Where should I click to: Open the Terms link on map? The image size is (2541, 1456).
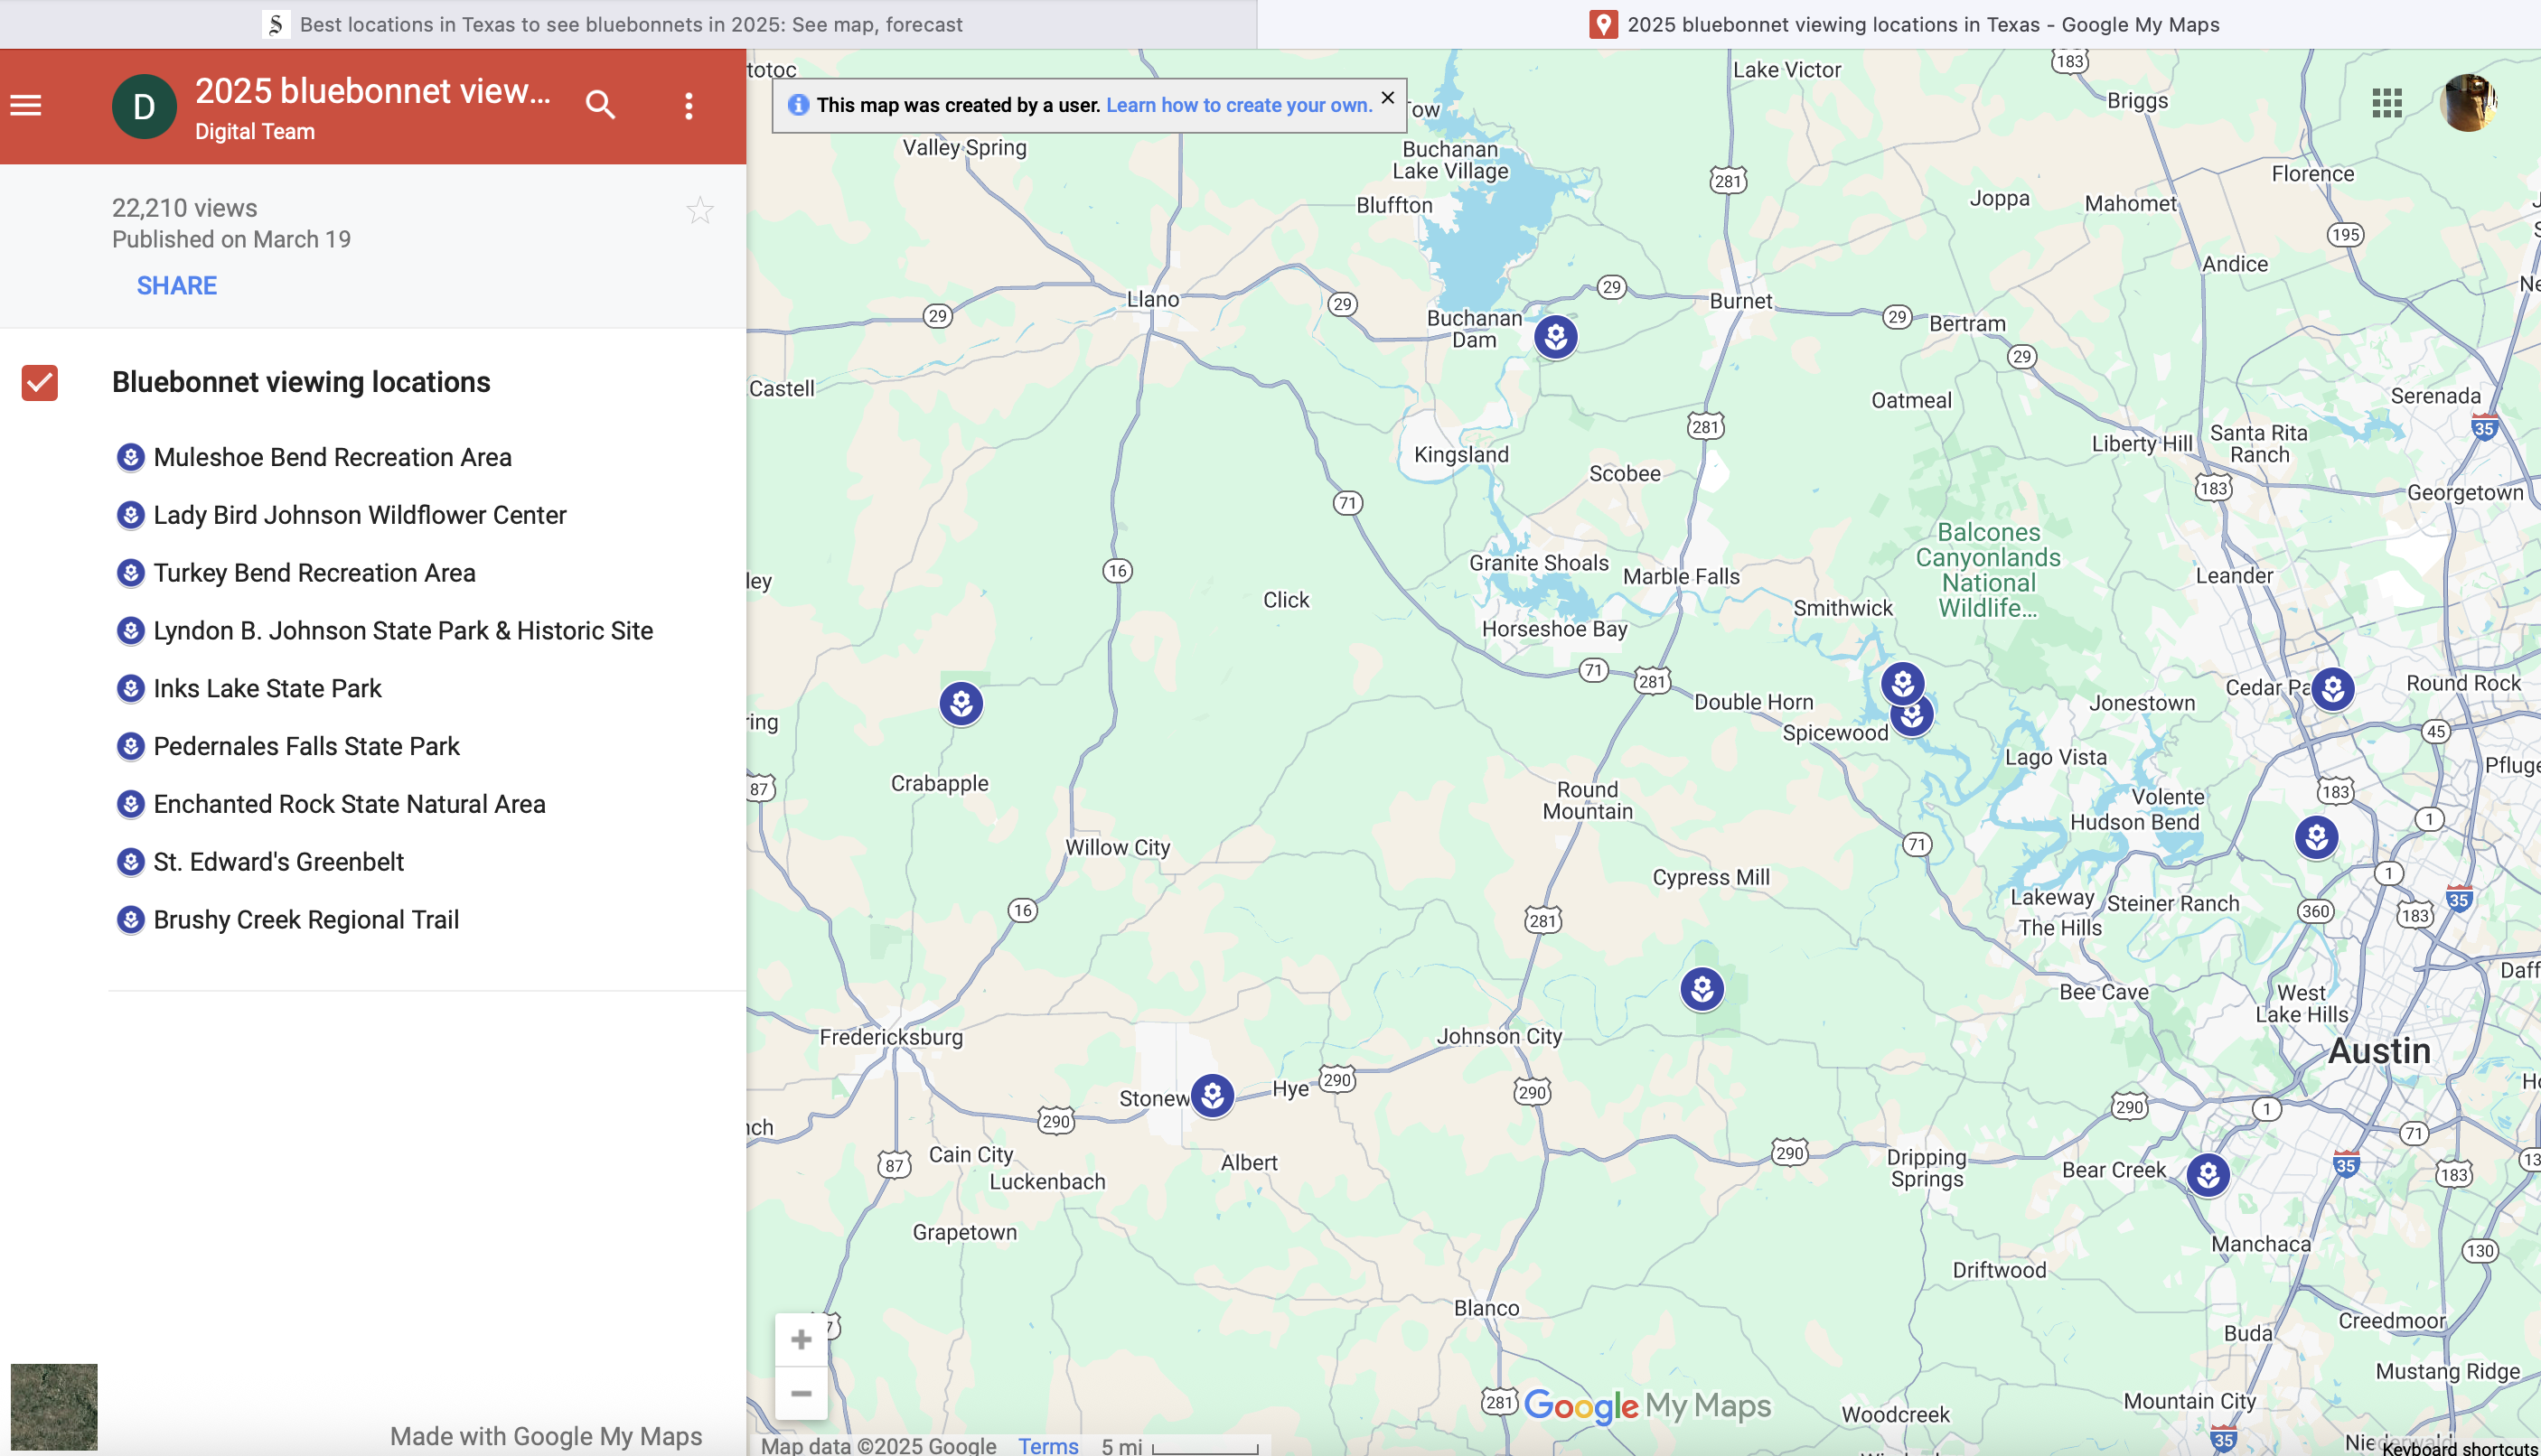1047,1445
